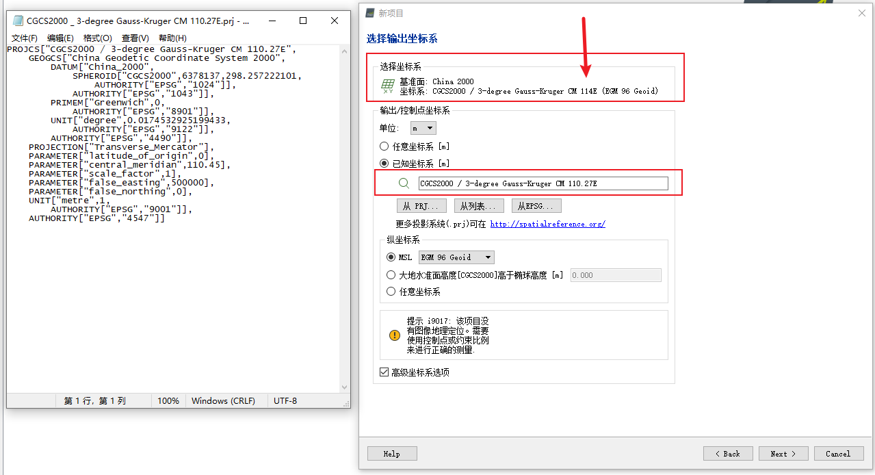Open the unit dropdown showing m
875x475 pixels.
click(x=423, y=128)
